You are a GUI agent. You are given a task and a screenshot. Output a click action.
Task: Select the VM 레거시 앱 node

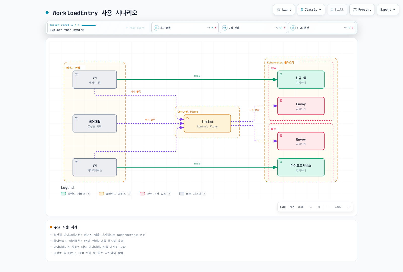[95, 80]
